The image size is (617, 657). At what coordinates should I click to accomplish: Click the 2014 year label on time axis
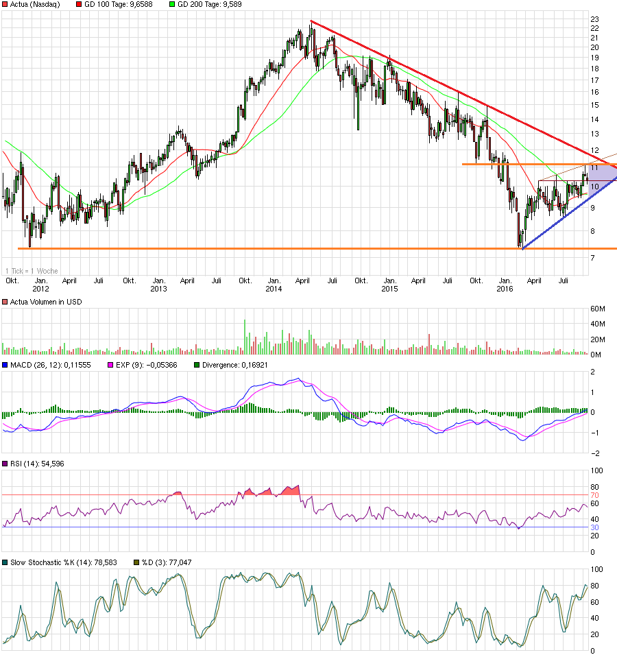[274, 289]
